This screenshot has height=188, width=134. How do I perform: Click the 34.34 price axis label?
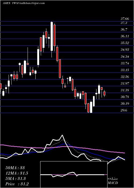click(x=125, y=56)
